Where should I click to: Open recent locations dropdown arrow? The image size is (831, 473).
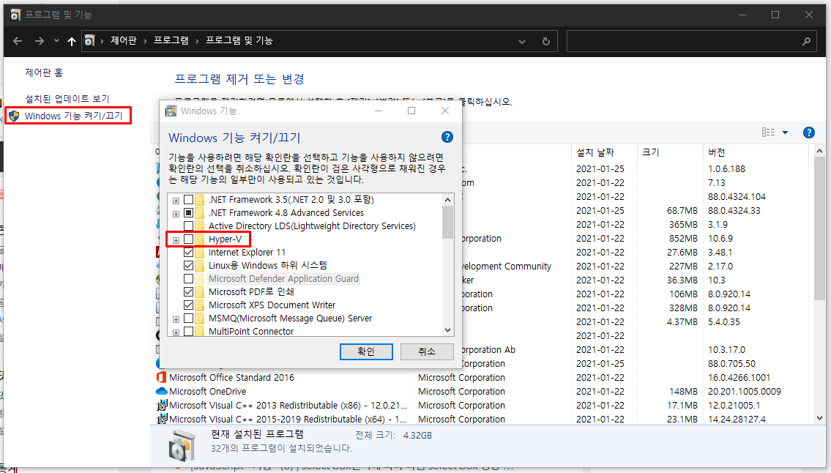click(56, 41)
